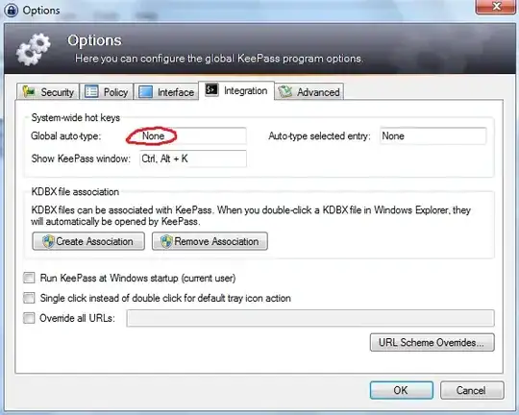Open the Advanced tab

[x=309, y=91]
